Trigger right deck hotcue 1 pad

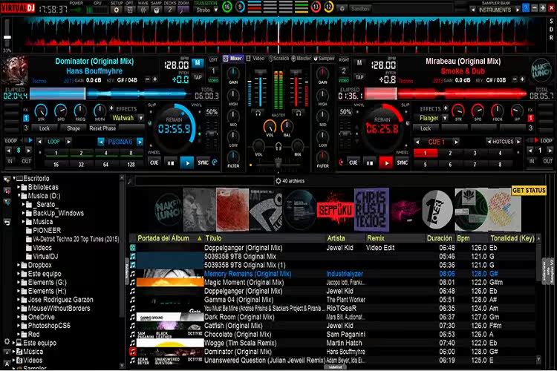click(425, 154)
